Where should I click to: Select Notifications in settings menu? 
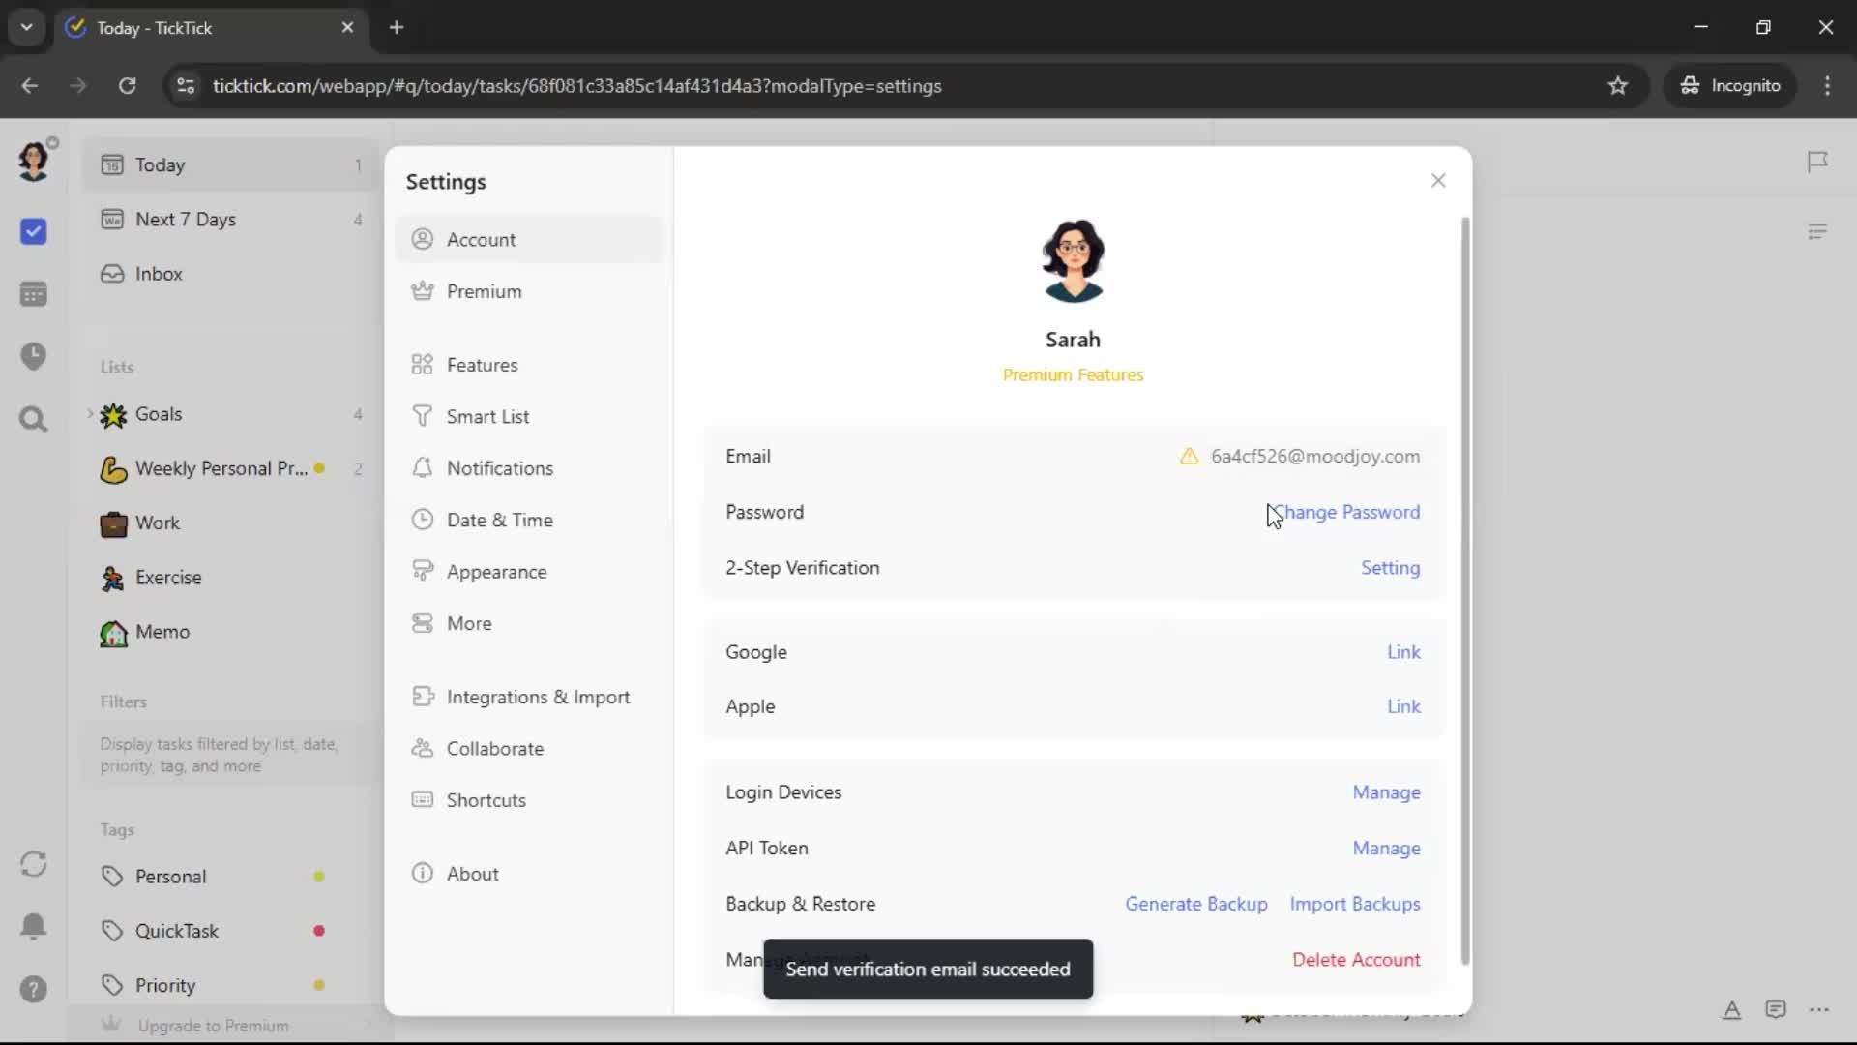click(x=499, y=468)
